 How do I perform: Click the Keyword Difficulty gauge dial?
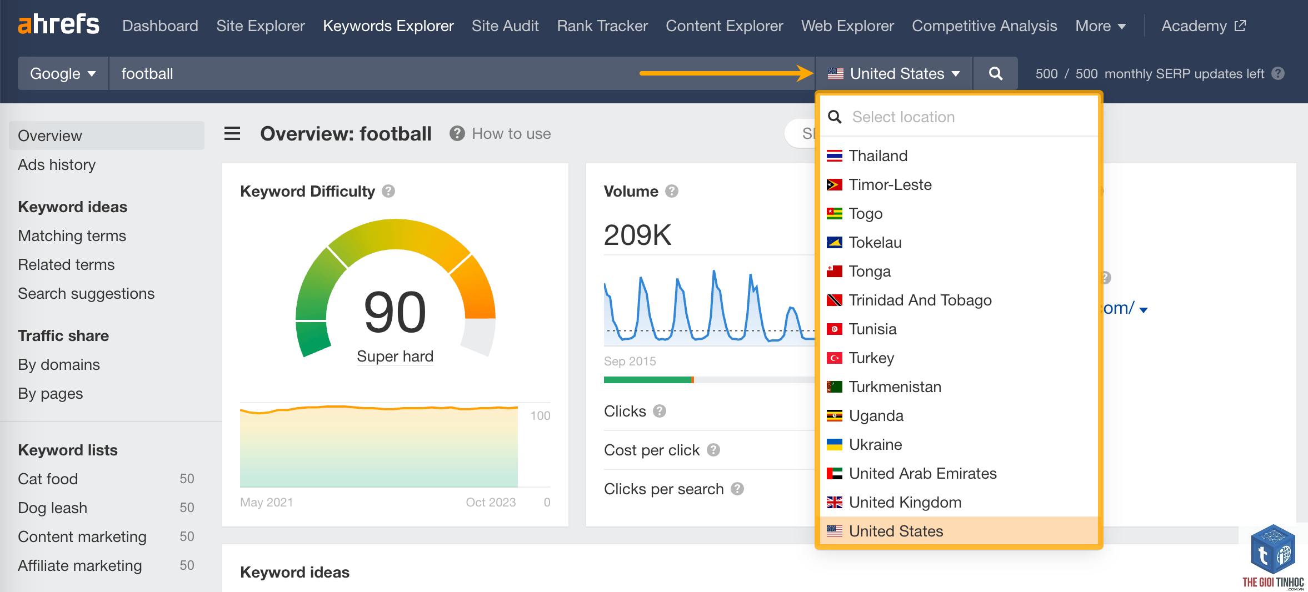point(395,288)
